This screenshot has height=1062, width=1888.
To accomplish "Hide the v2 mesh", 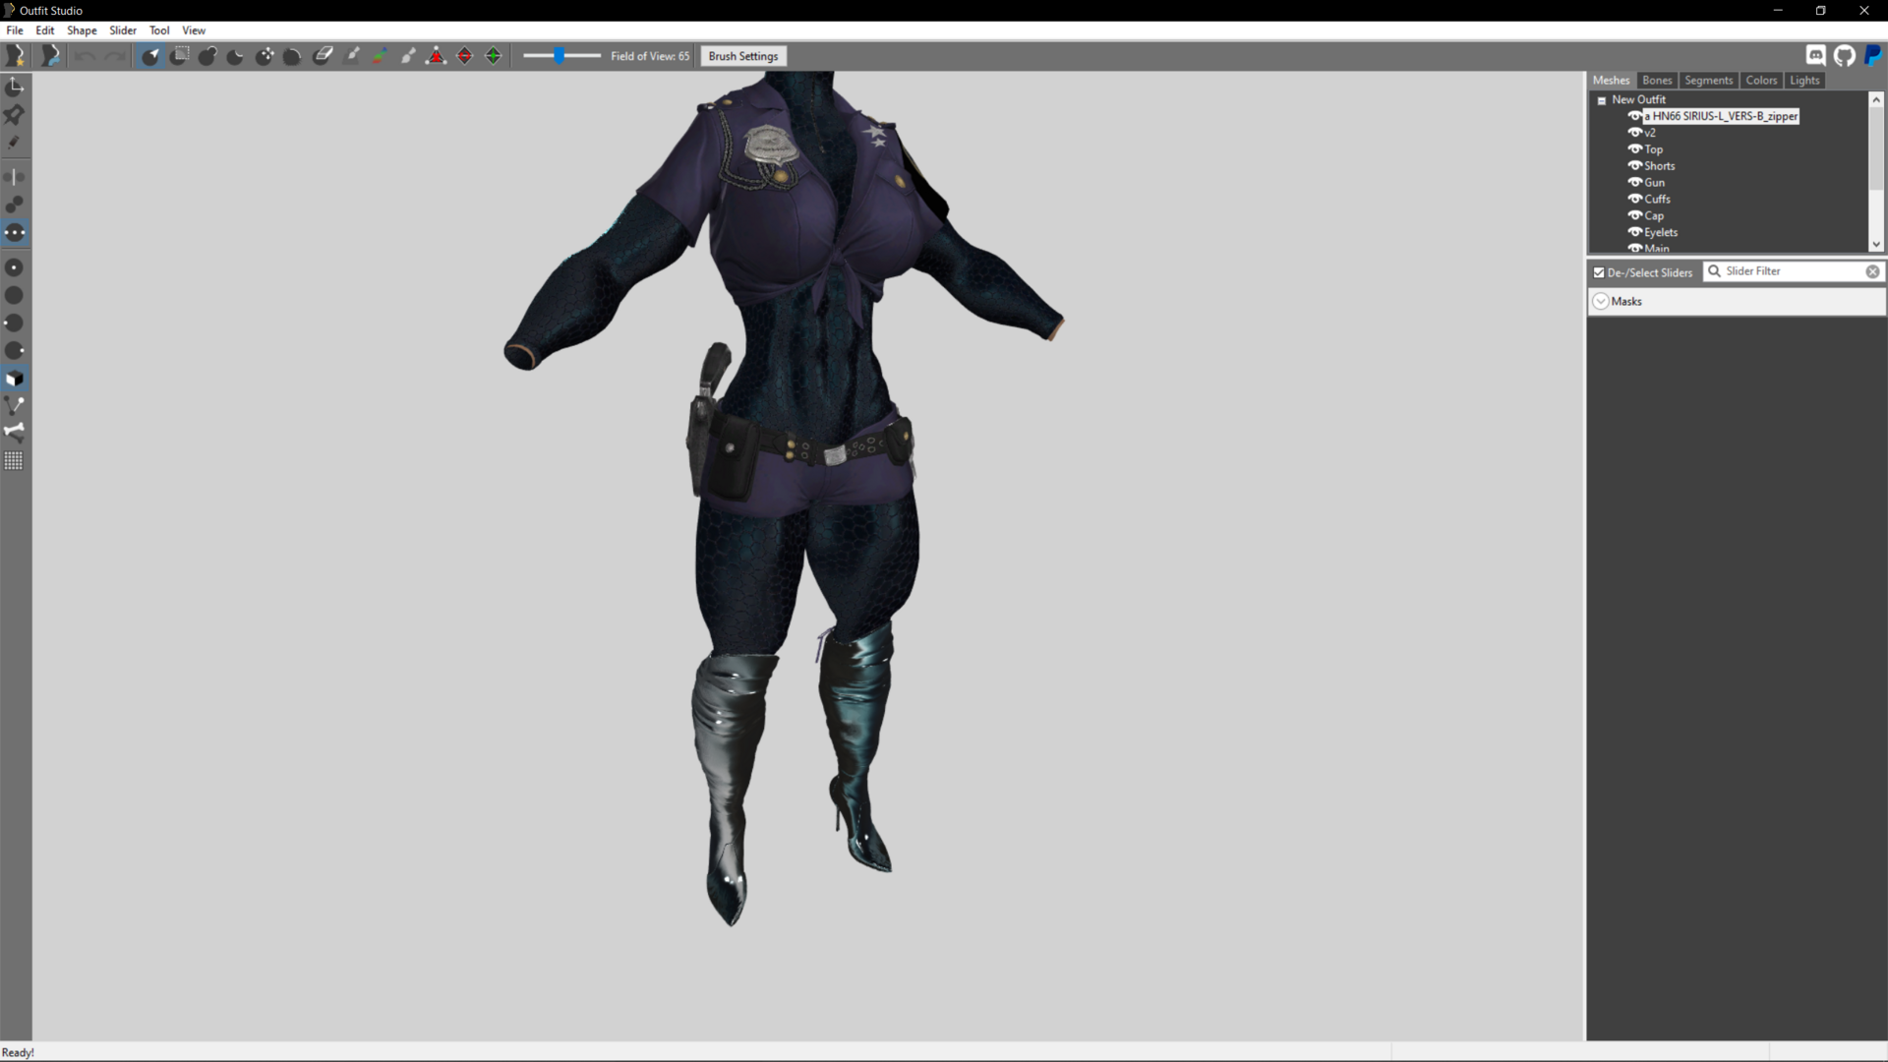I will tap(1635, 133).
